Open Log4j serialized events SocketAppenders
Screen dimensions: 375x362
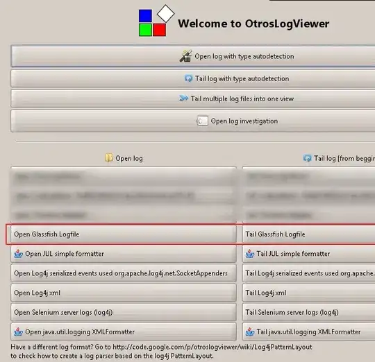pos(124,273)
